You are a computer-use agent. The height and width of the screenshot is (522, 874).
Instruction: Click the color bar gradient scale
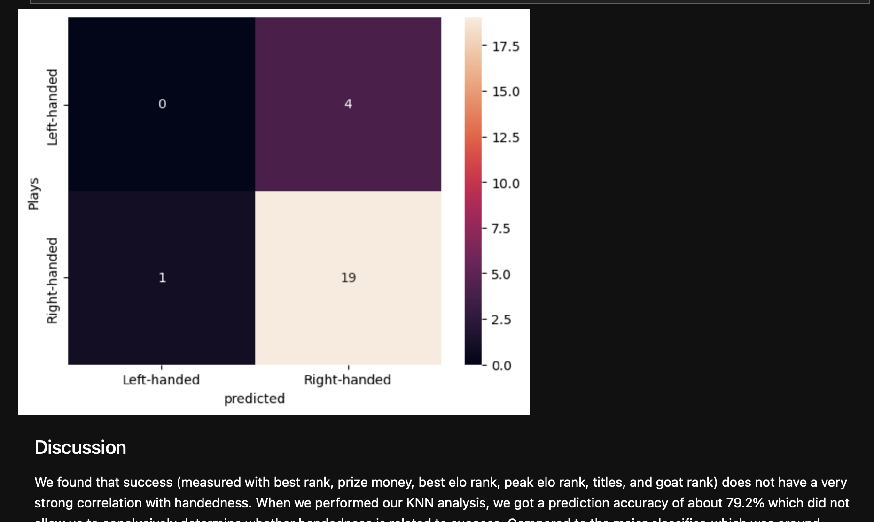click(x=473, y=191)
